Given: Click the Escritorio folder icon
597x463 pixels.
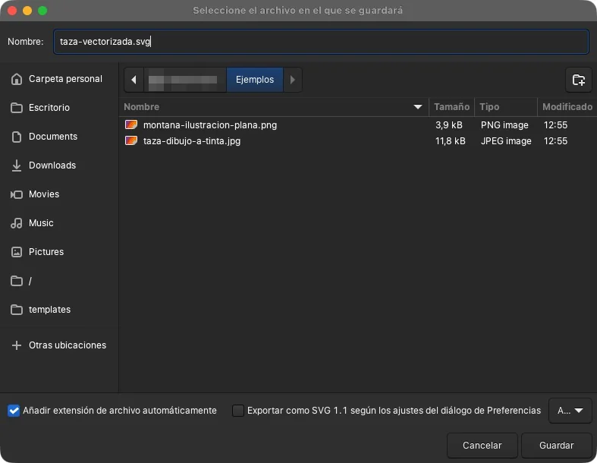Looking at the screenshot, I should coord(17,108).
